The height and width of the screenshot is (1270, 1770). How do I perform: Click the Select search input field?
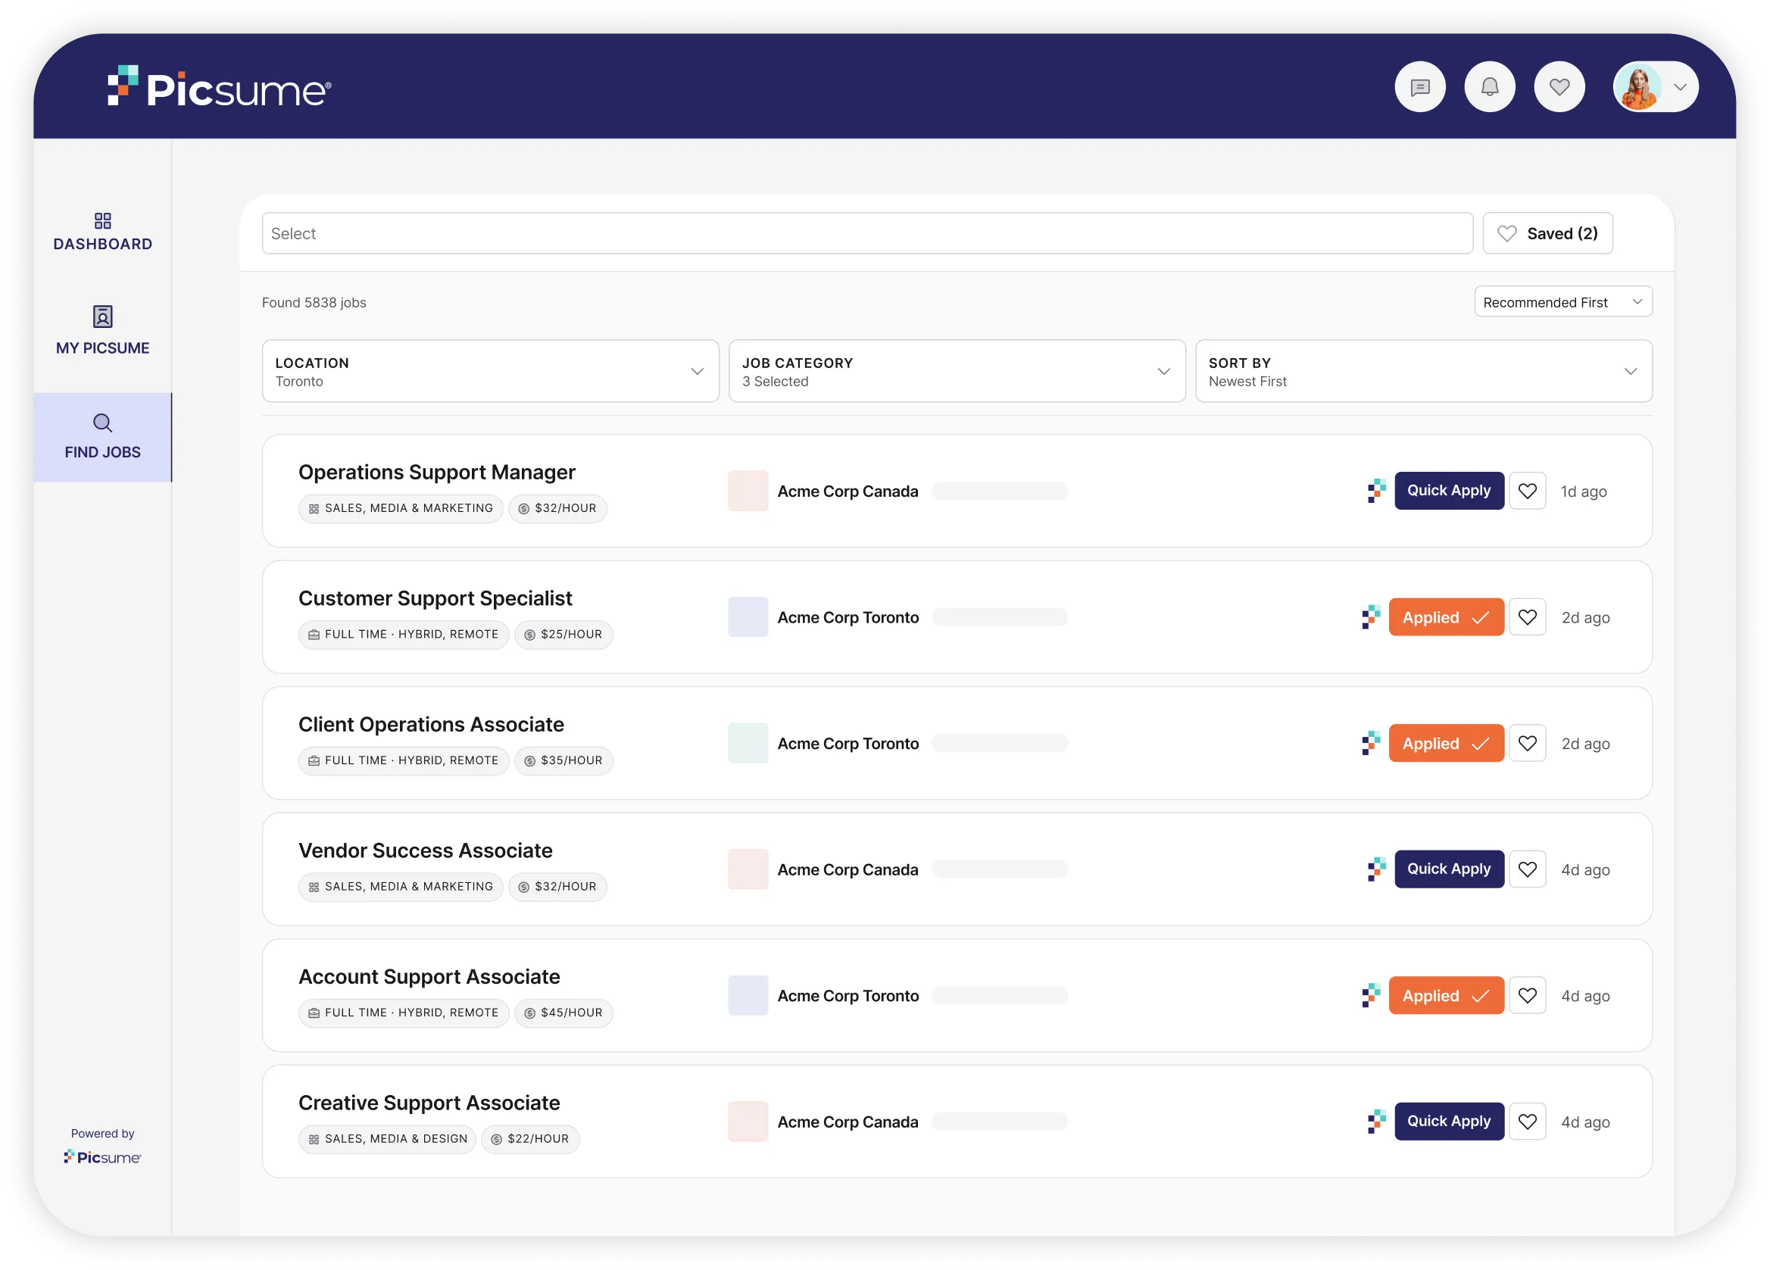tap(866, 233)
